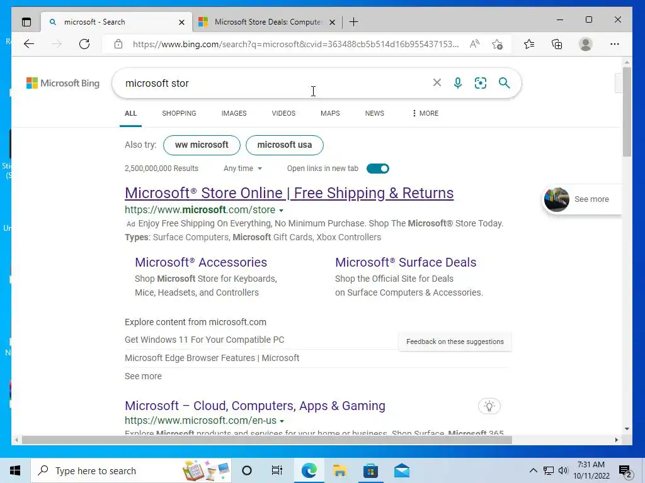
Task: Open the Favorites list icon
Action: click(529, 44)
